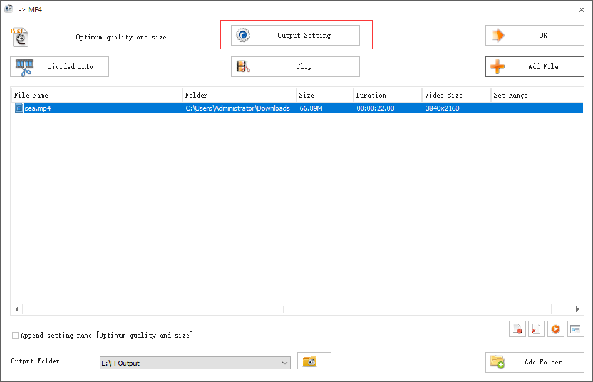This screenshot has width=593, height=382.
Task: Click the 00:00:22.00 duration cell
Action: click(375, 108)
